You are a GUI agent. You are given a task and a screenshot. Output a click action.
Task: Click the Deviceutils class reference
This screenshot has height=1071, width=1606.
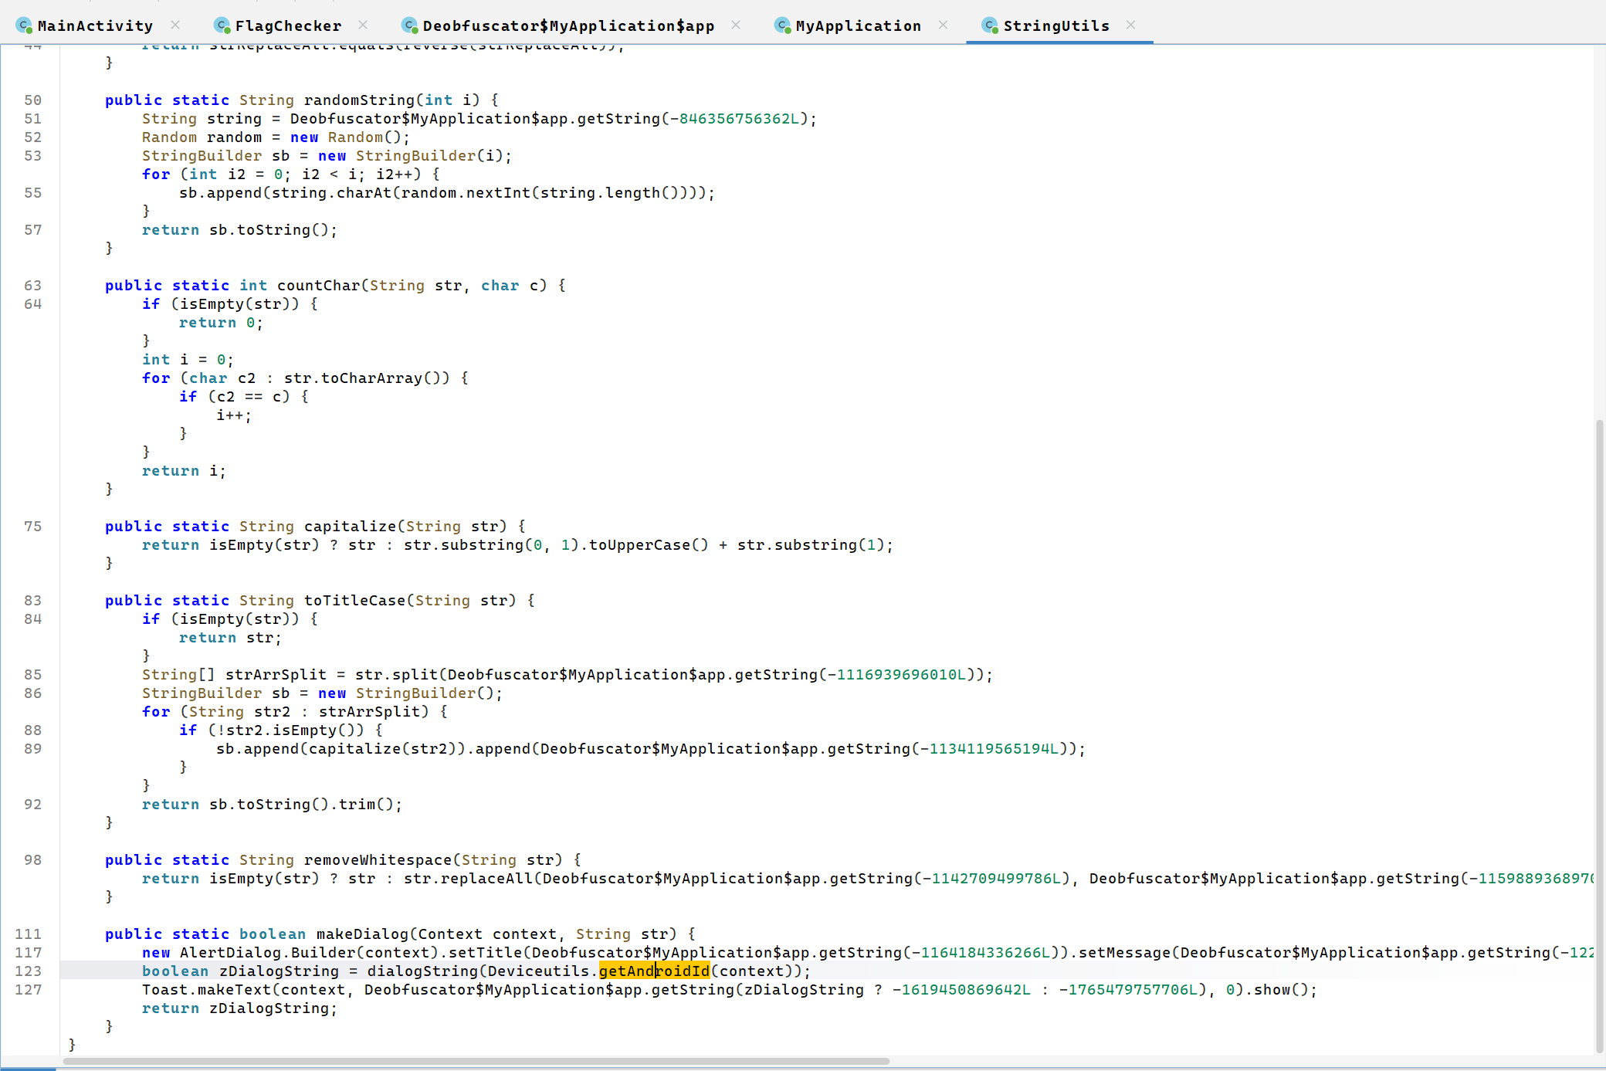tap(538, 971)
